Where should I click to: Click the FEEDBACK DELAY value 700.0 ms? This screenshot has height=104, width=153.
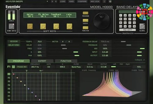(105, 42)
